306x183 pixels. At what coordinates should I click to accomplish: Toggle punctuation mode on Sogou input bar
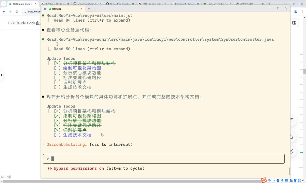pyautogui.click(x=274, y=180)
